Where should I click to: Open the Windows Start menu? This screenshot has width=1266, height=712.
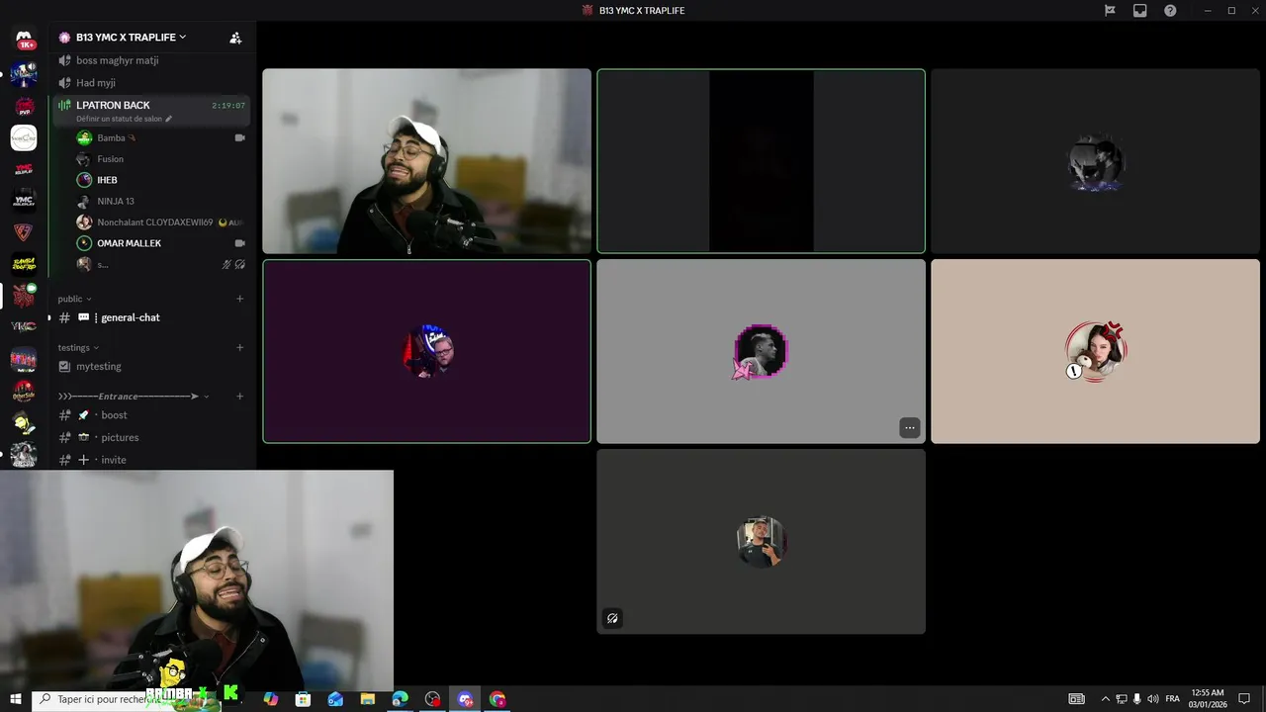(x=16, y=699)
